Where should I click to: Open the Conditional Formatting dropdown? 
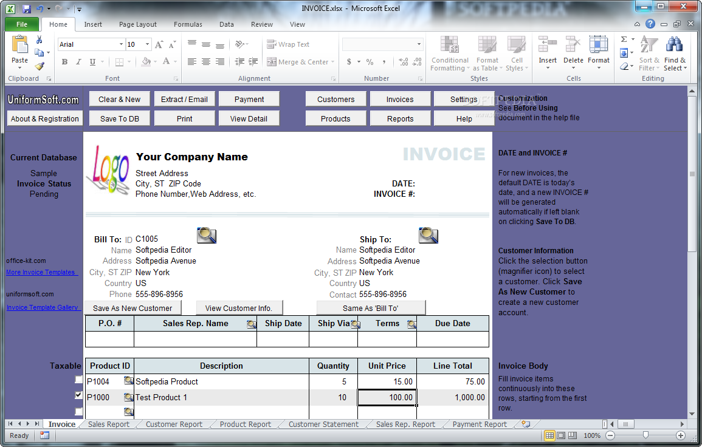(450, 53)
